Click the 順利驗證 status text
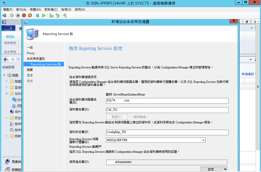The height and width of the screenshot is (172, 261). pyautogui.click(x=140, y=117)
